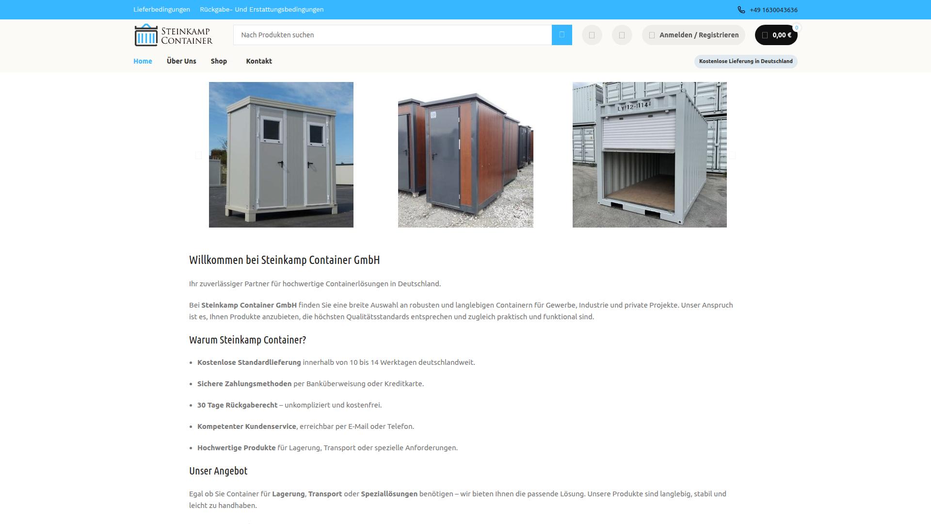Screen dimensions: 931x524
Task: Click the Warum Steinkamp Container? heading
Action: coord(247,340)
